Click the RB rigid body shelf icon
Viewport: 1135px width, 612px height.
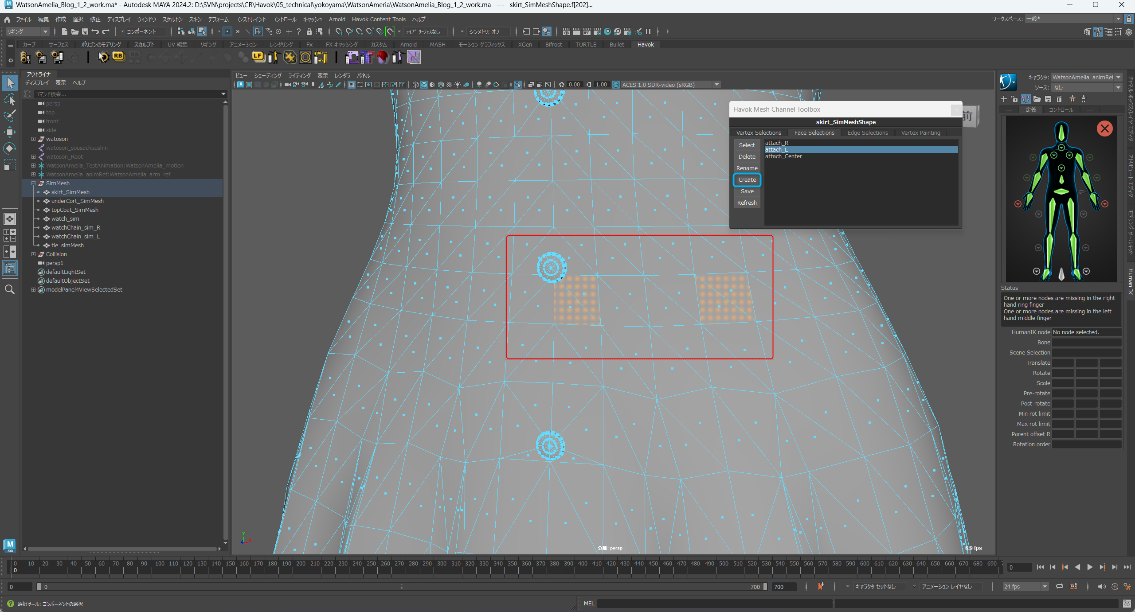(x=118, y=57)
